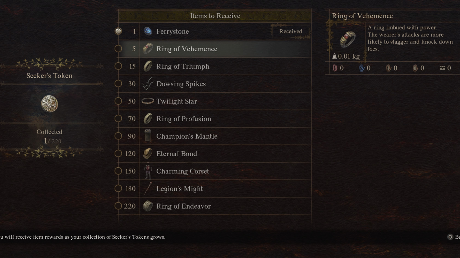The width and height of the screenshot is (460, 258).
Task: Click the Twilight Star circlet icon
Action: click(x=148, y=101)
